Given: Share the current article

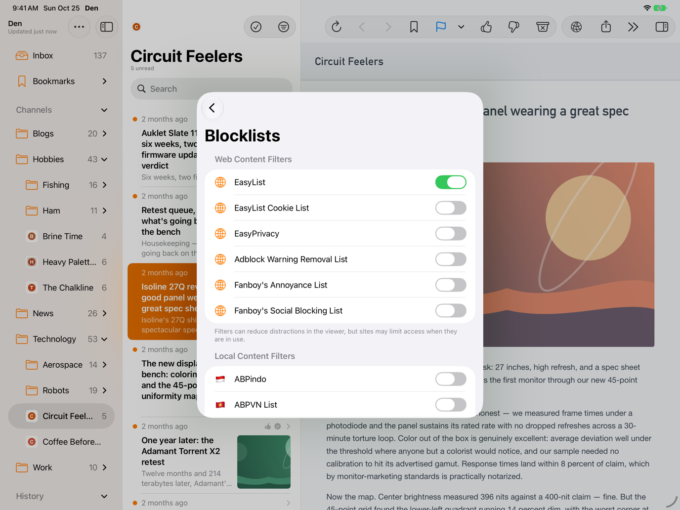Looking at the screenshot, I should coord(606,27).
